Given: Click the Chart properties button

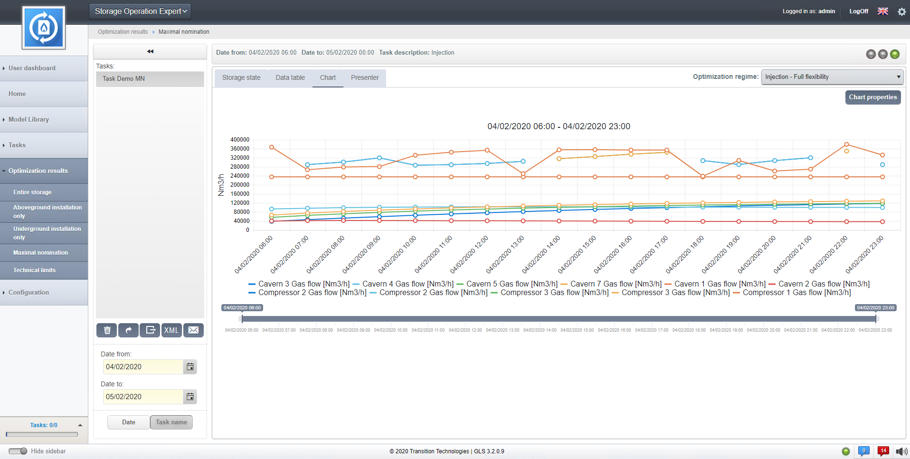Looking at the screenshot, I should coord(872,97).
